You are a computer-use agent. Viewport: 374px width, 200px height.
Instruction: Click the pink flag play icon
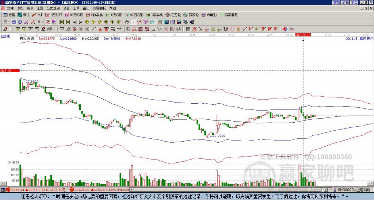[x=54, y=22]
